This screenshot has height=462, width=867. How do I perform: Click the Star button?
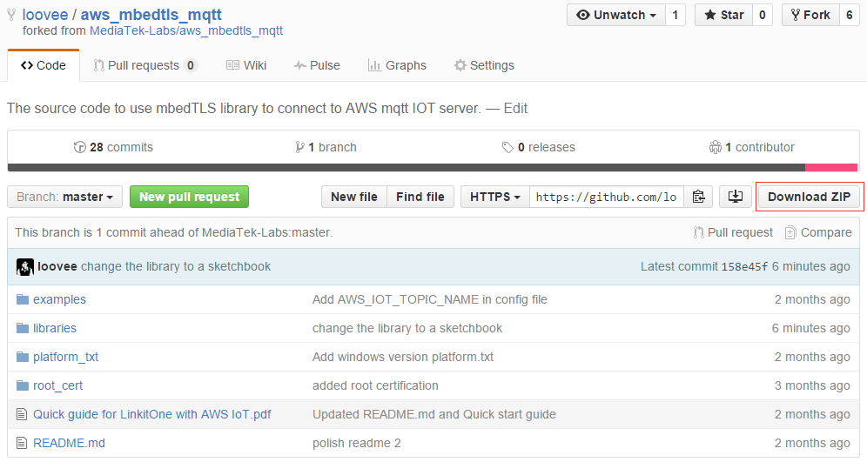coord(723,15)
